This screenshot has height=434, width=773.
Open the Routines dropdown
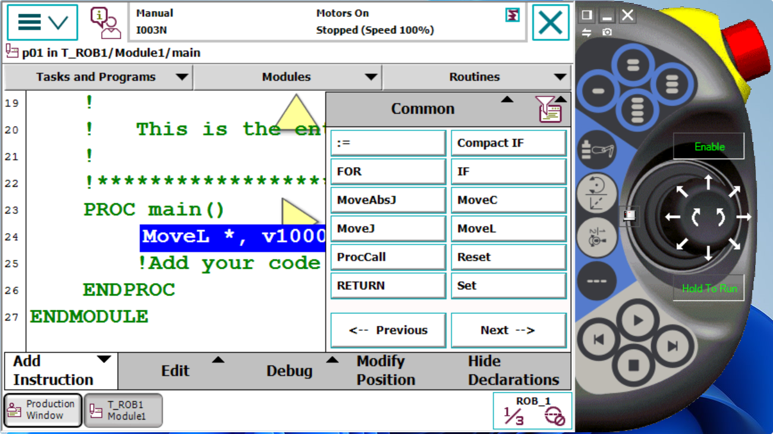pos(476,77)
